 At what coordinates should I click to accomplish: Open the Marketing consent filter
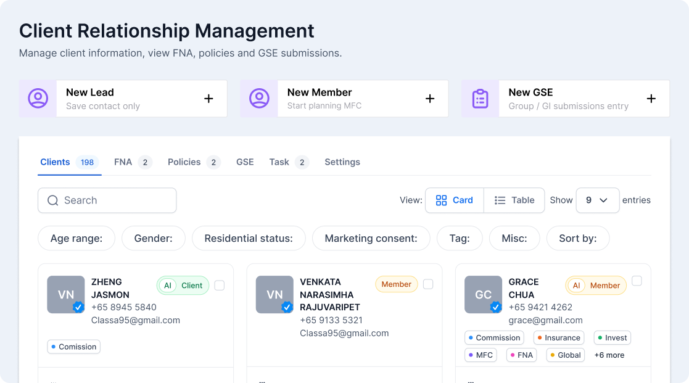pyautogui.click(x=371, y=239)
